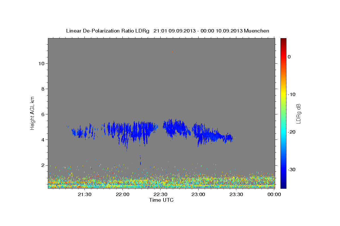Click height label 4 on y-axis
Viewport: 340px width, 226px height.
point(42,140)
